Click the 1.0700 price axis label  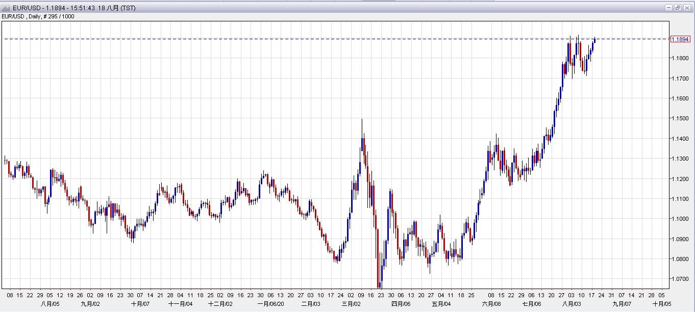[680, 279]
